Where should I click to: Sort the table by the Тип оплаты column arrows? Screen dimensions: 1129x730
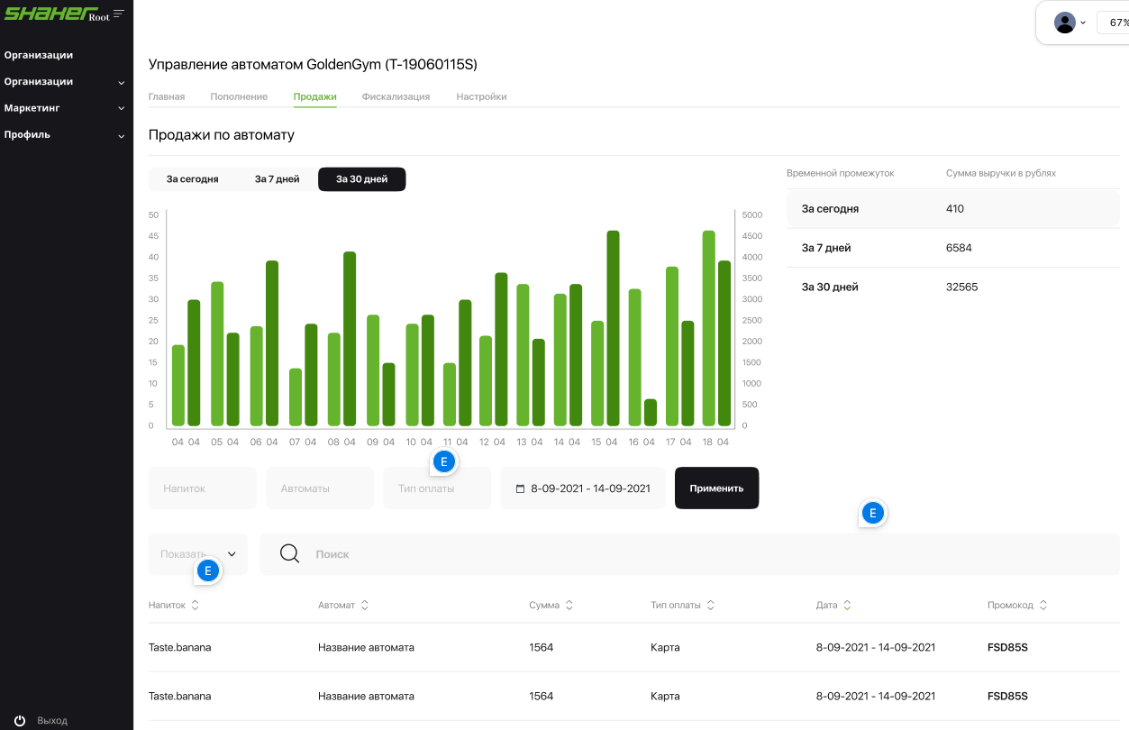click(x=710, y=606)
